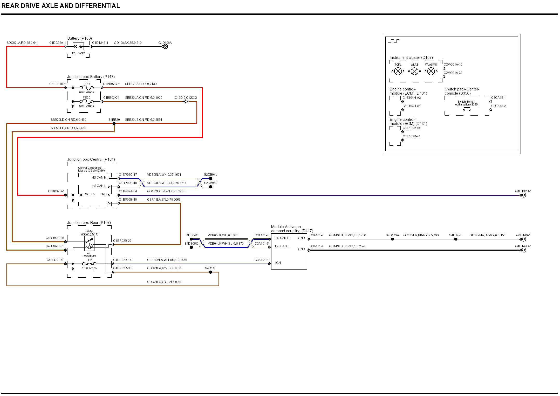Click the S4R115 splice point

pos(210,272)
